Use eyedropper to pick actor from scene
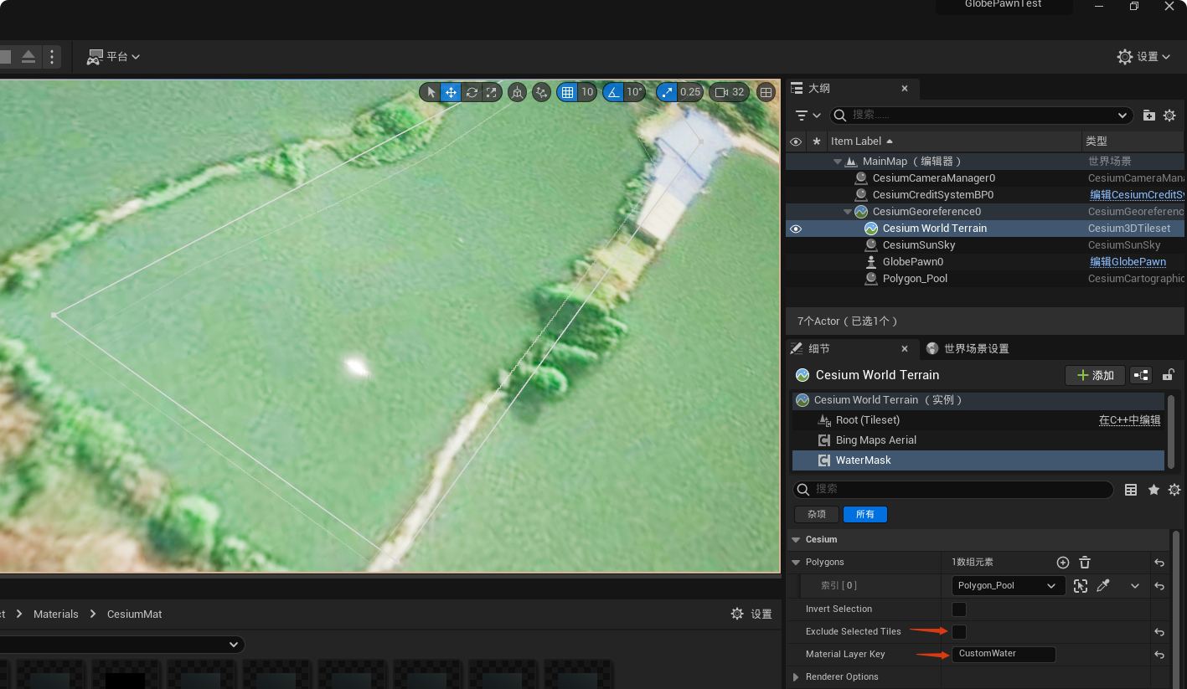 click(1103, 586)
